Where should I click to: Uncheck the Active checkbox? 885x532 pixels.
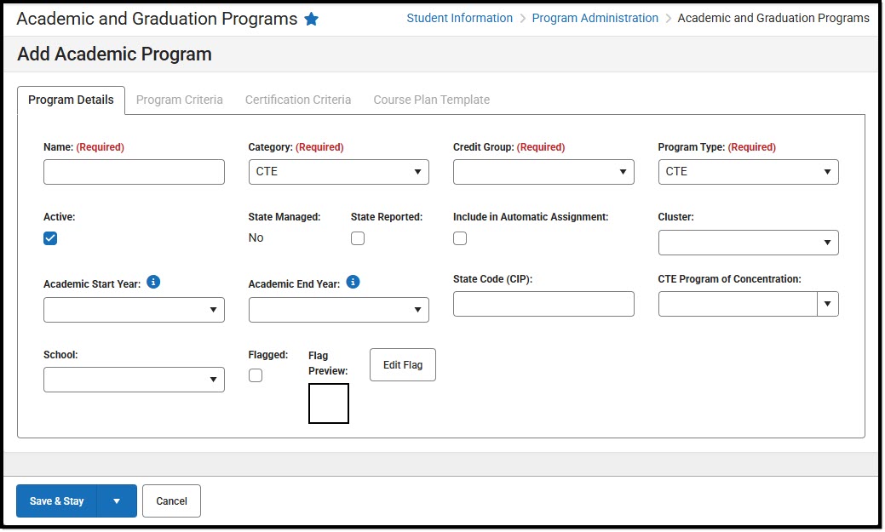tap(50, 238)
